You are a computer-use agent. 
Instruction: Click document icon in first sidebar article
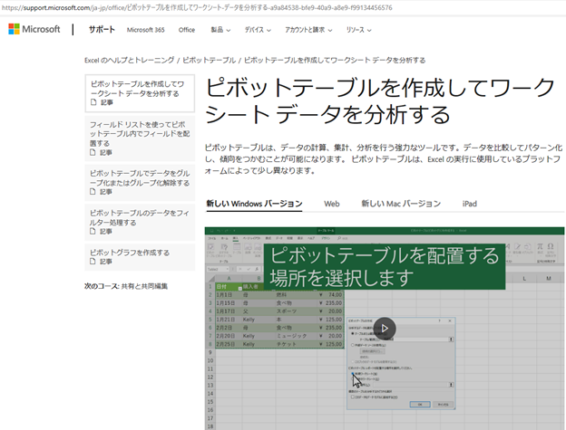tap(93, 102)
